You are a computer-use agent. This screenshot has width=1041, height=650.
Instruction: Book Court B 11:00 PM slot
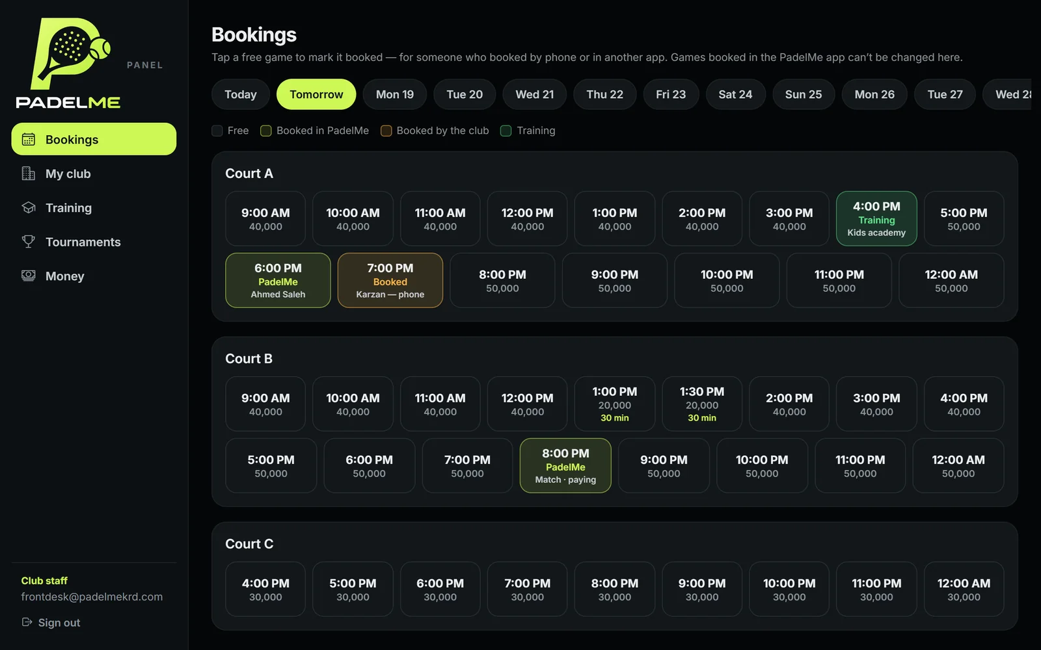pyautogui.click(x=860, y=465)
